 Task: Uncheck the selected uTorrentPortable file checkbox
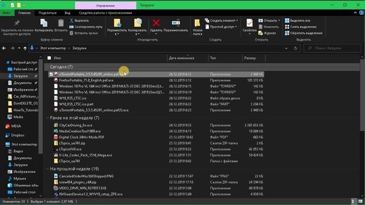point(51,75)
